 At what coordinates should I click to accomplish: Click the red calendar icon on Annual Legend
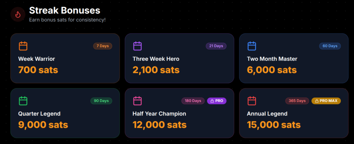coord(252,101)
